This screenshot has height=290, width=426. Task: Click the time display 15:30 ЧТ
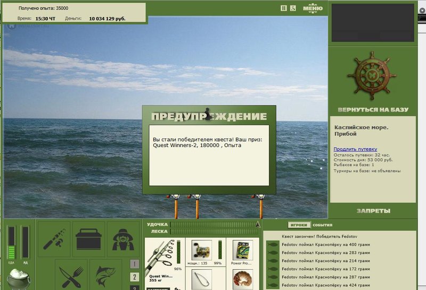pos(45,19)
